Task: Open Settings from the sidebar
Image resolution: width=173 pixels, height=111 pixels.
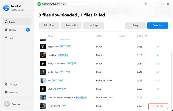Action: [x=17, y=84]
